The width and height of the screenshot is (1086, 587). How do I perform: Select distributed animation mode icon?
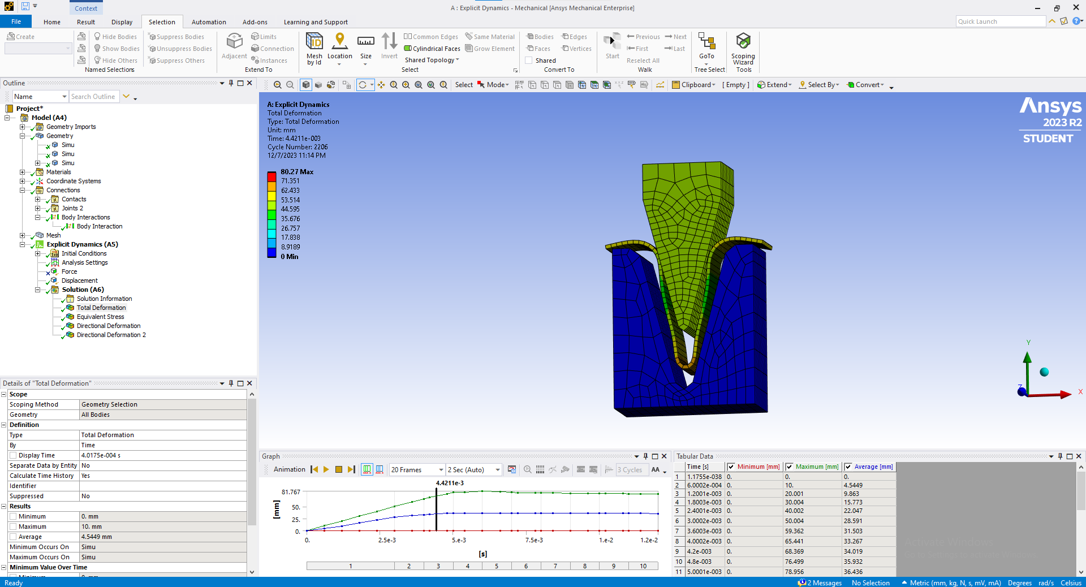[x=367, y=469]
